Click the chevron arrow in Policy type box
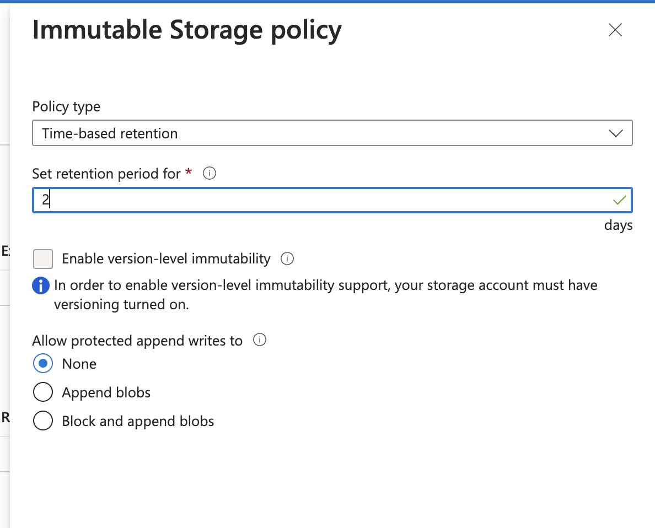Image resolution: width=655 pixels, height=528 pixels. [615, 133]
